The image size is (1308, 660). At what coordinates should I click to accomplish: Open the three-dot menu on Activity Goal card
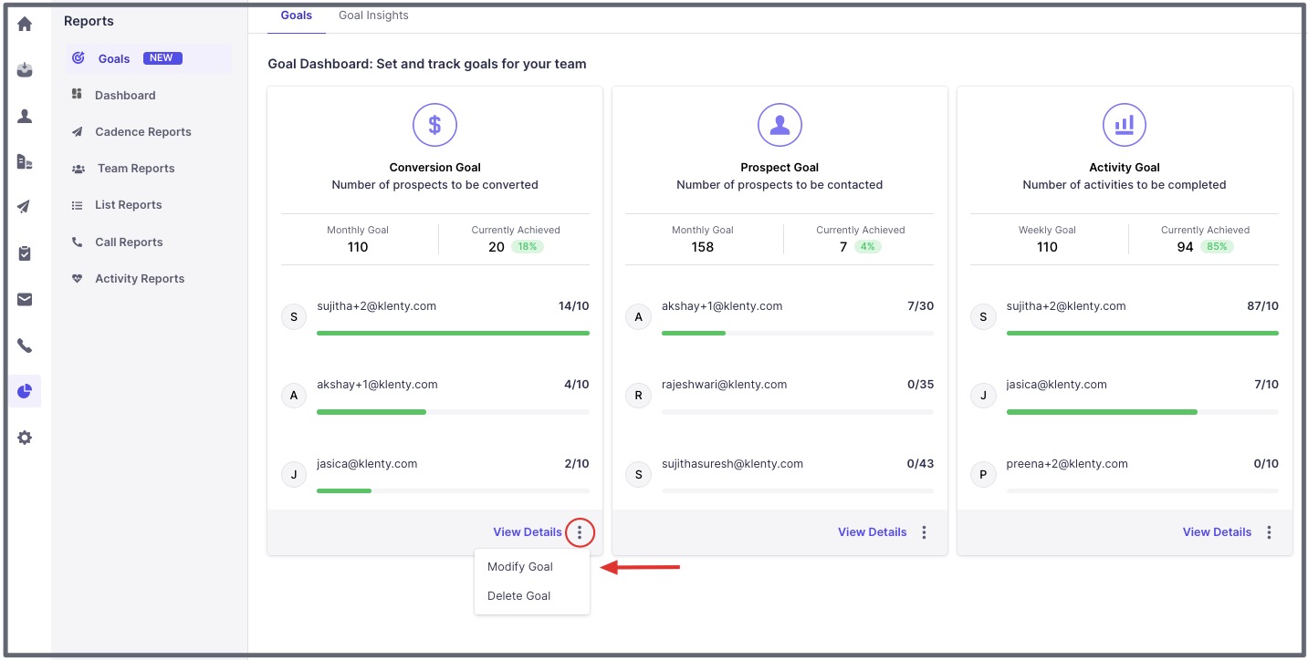click(1269, 532)
